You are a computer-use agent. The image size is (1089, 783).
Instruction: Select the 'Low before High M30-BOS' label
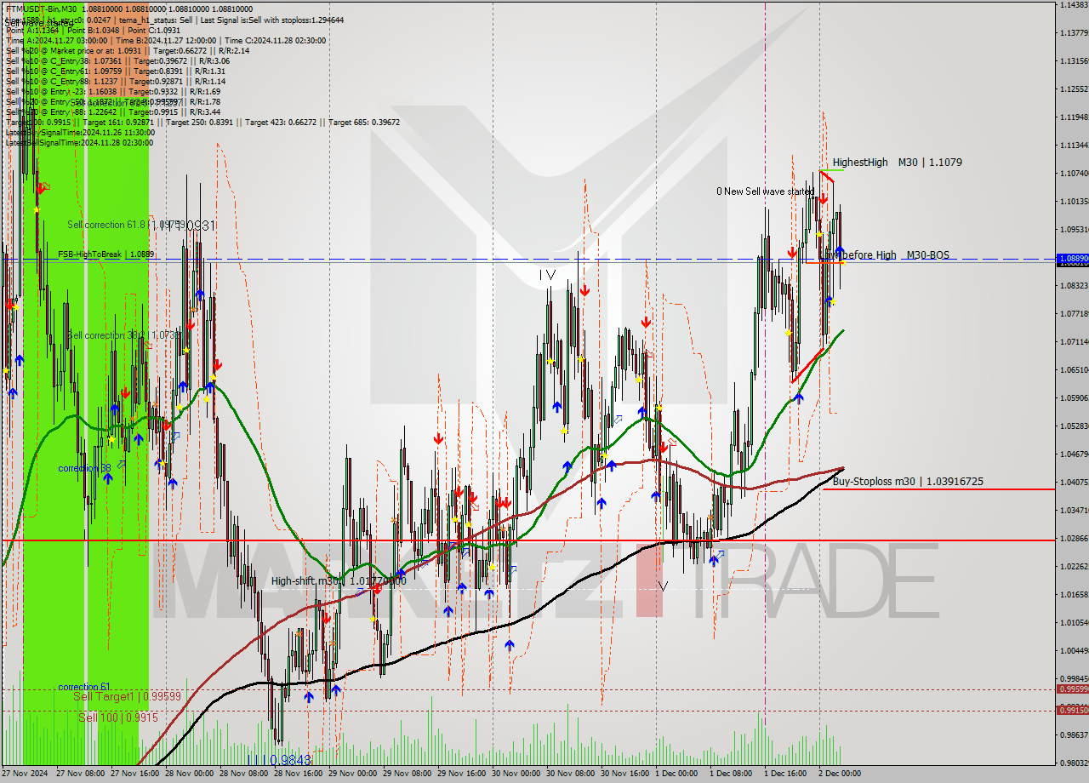pyautogui.click(x=885, y=254)
